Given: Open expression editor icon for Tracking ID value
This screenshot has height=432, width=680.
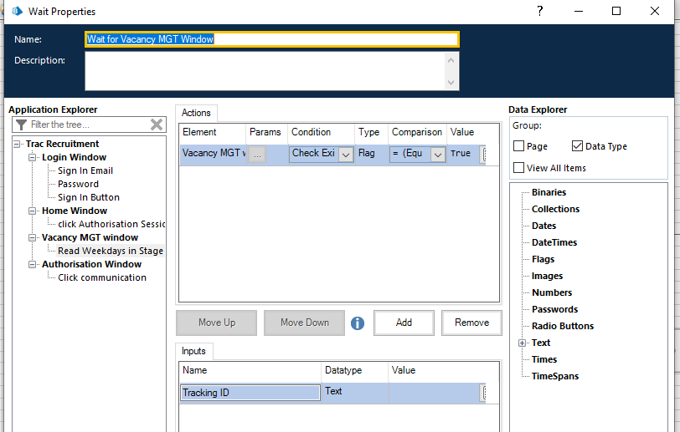Looking at the screenshot, I should pos(486,392).
